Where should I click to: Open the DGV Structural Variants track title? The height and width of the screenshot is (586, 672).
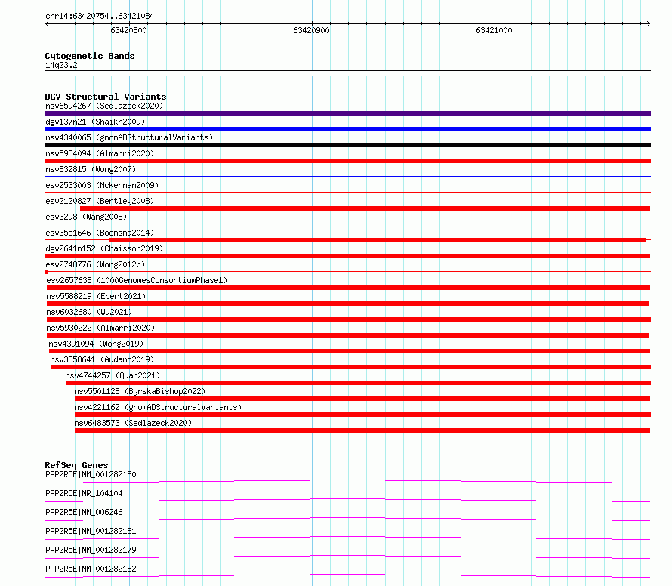106,97
